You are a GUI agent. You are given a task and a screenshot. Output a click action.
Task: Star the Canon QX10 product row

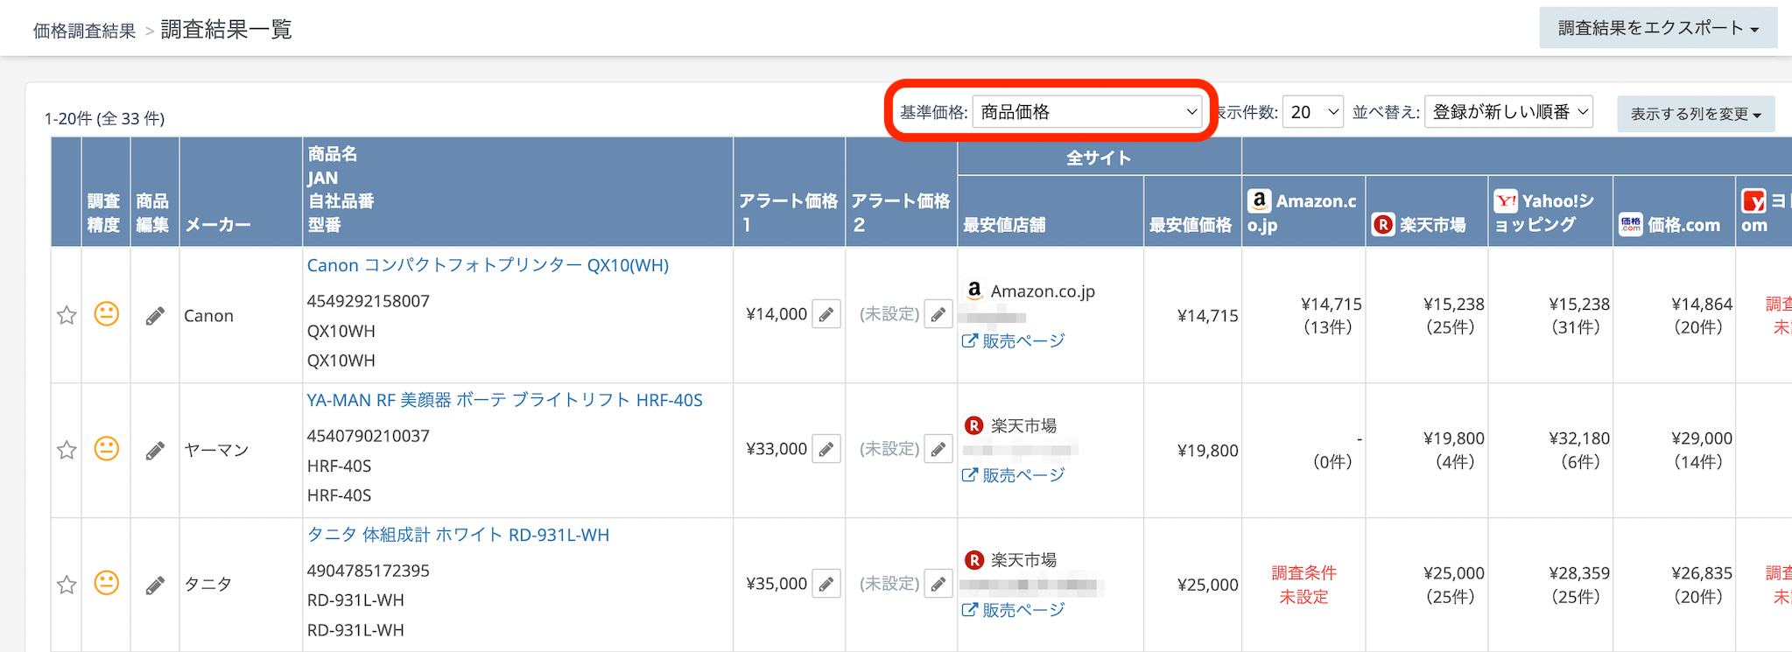coord(67,315)
